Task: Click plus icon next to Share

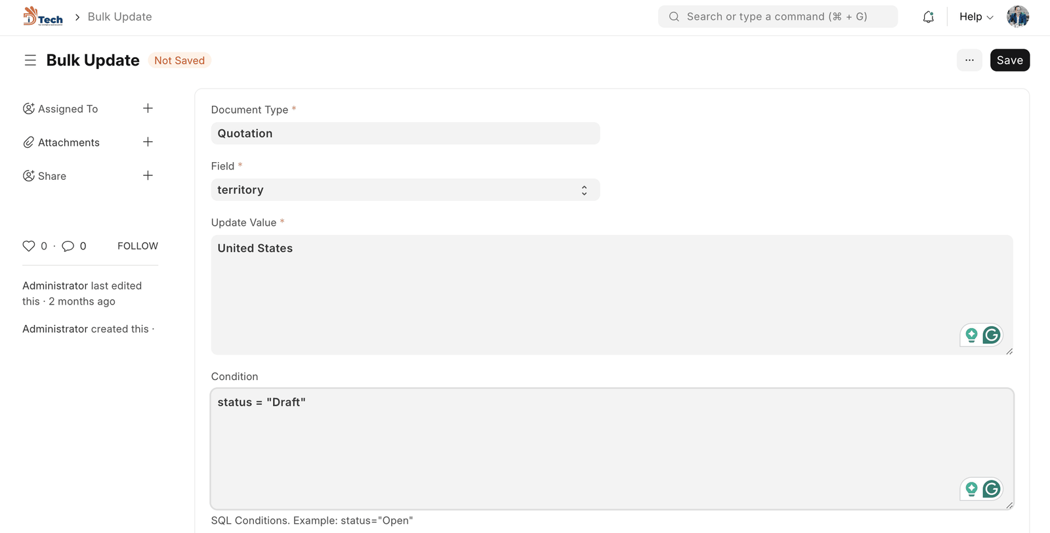Action: 148,175
